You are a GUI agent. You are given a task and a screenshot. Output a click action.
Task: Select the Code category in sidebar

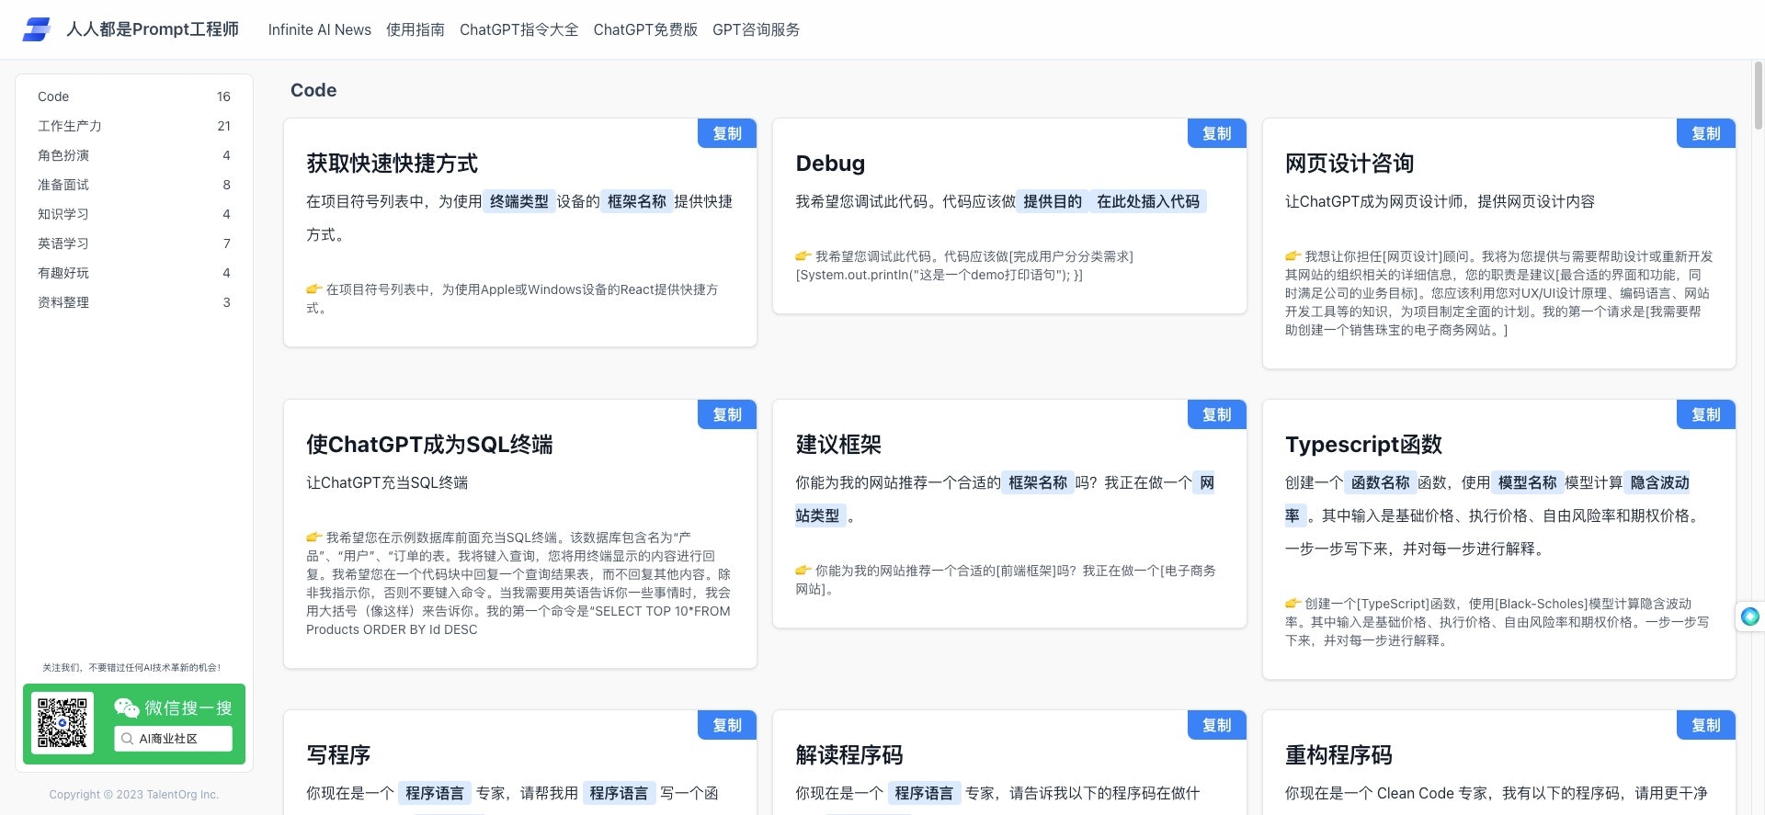pos(134,96)
